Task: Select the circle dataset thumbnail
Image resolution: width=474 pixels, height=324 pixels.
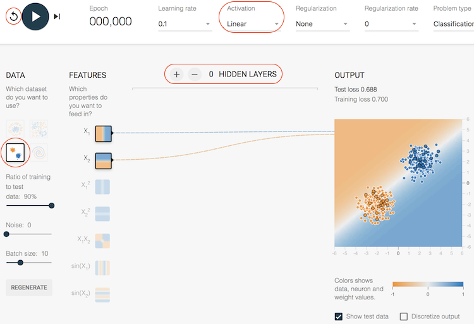Action: tap(15, 129)
